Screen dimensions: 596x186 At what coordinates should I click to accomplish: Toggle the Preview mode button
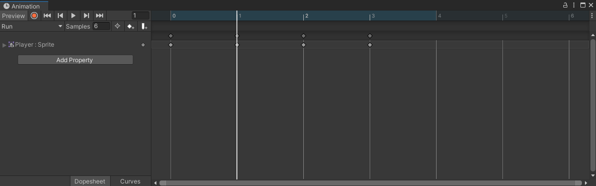14,16
